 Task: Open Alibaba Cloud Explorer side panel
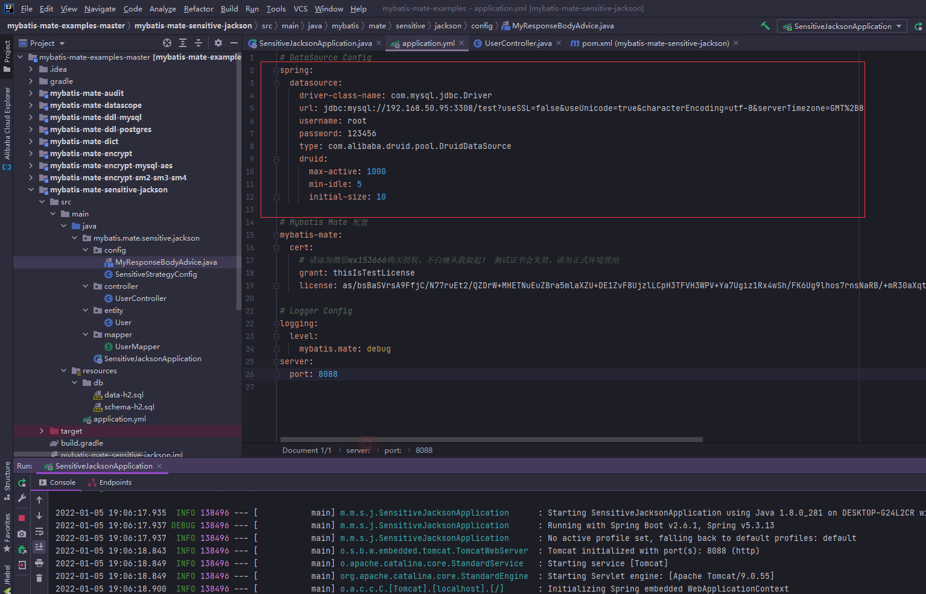[7, 128]
